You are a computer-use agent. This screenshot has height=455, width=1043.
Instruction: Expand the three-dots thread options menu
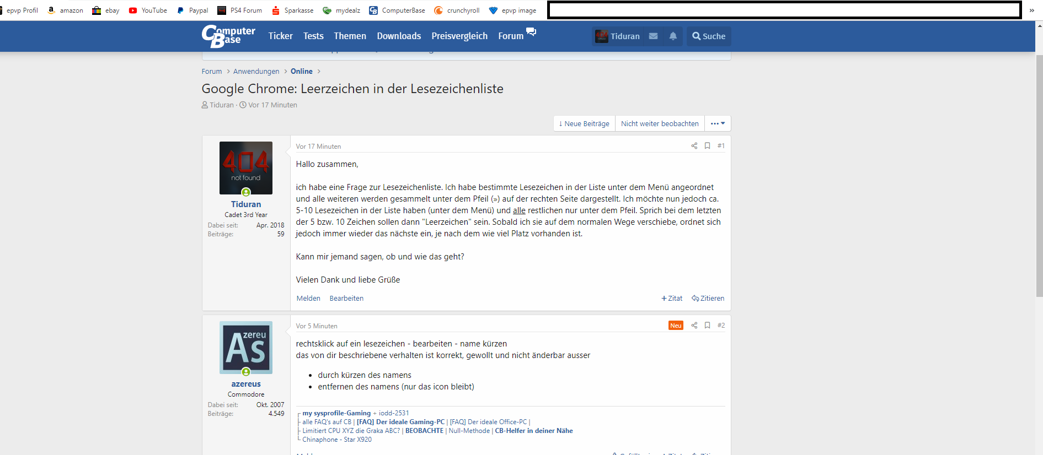pos(718,123)
